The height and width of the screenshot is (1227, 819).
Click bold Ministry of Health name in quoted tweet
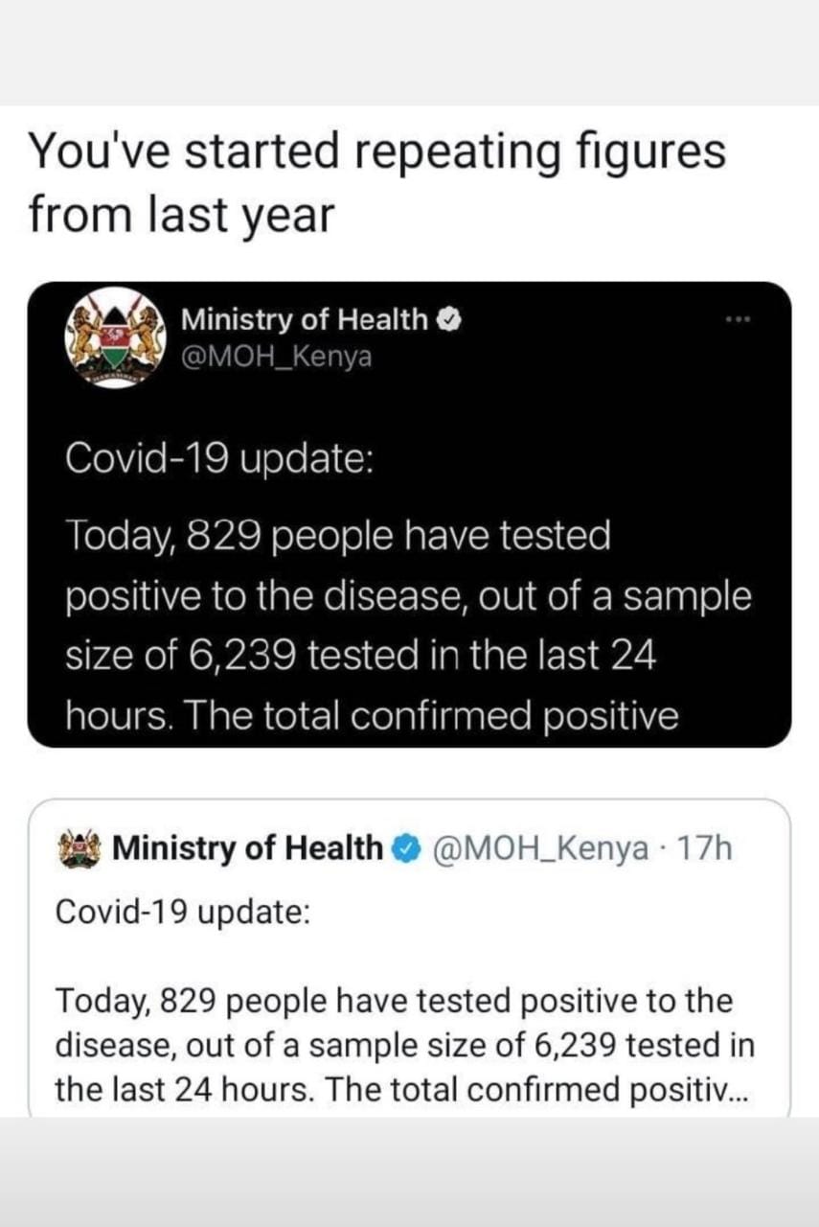(x=247, y=848)
